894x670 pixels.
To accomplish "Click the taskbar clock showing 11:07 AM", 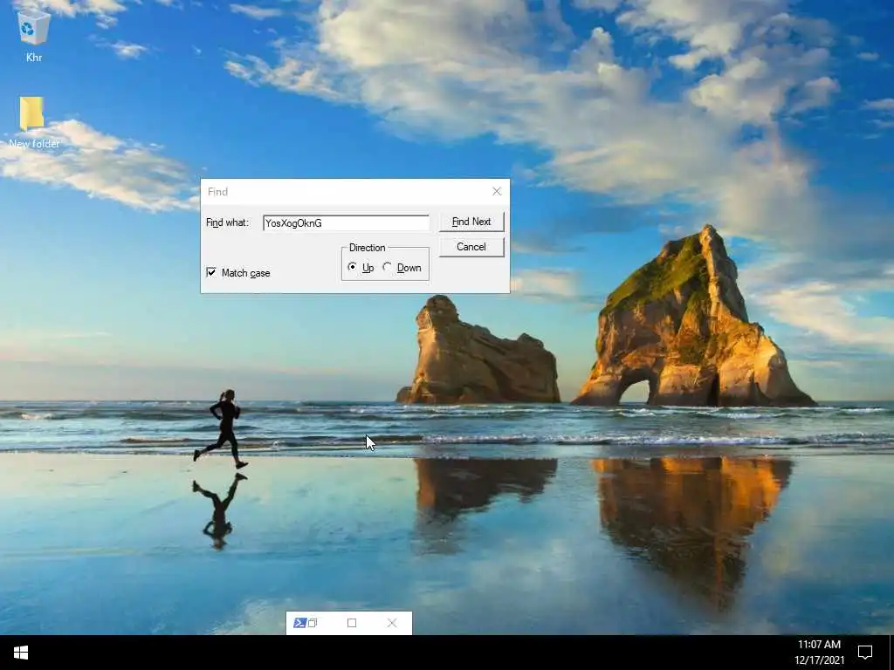I will (x=819, y=653).
